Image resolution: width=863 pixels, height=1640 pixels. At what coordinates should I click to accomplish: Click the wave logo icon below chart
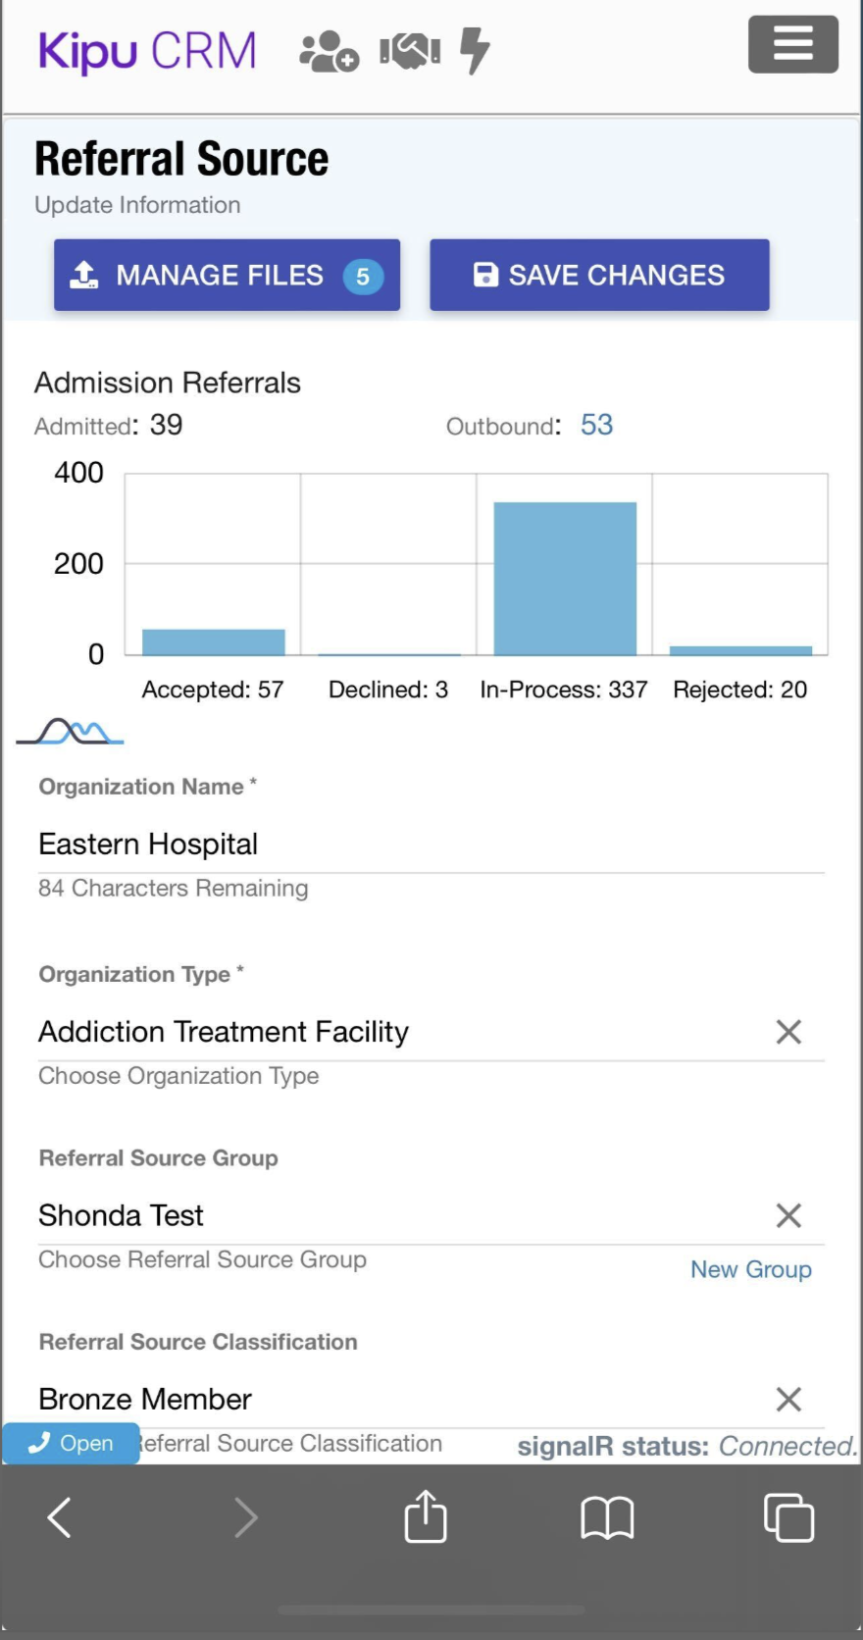tap(71, 732)
